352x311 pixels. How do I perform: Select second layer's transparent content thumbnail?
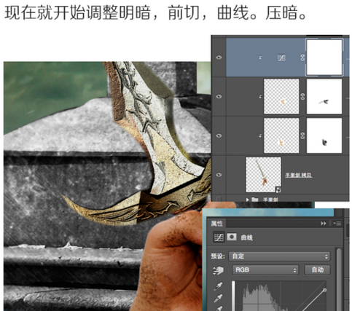pos(281,96)
